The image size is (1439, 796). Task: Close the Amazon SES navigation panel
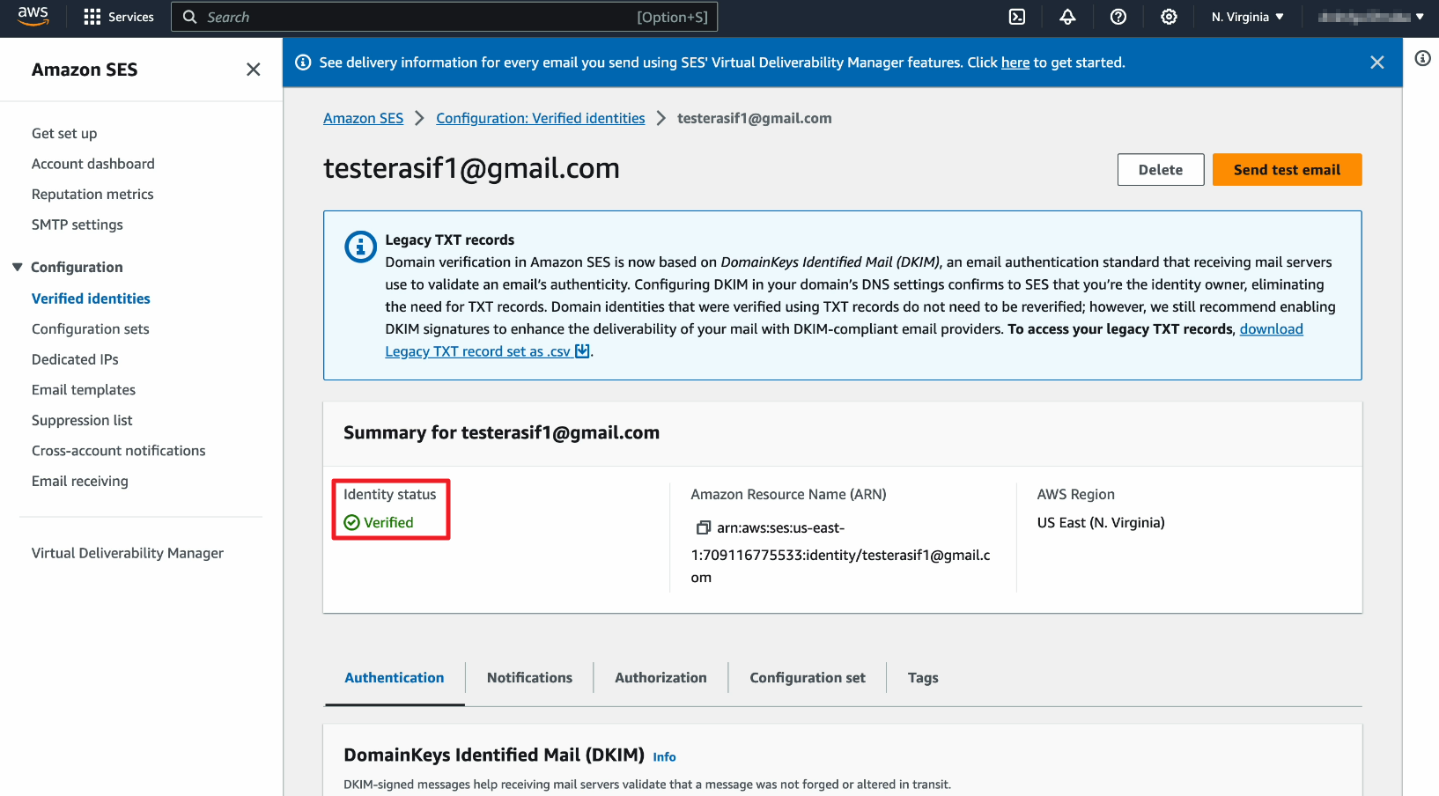click(x=254, y=70)
